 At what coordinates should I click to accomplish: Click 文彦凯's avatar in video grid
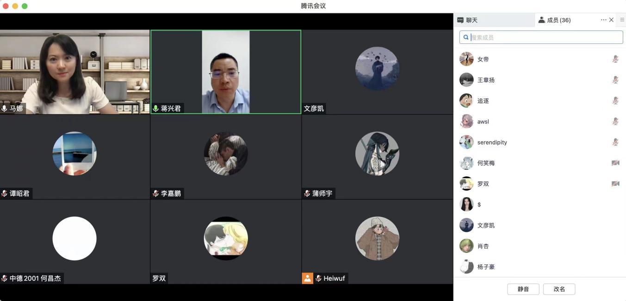pos(377,68)
